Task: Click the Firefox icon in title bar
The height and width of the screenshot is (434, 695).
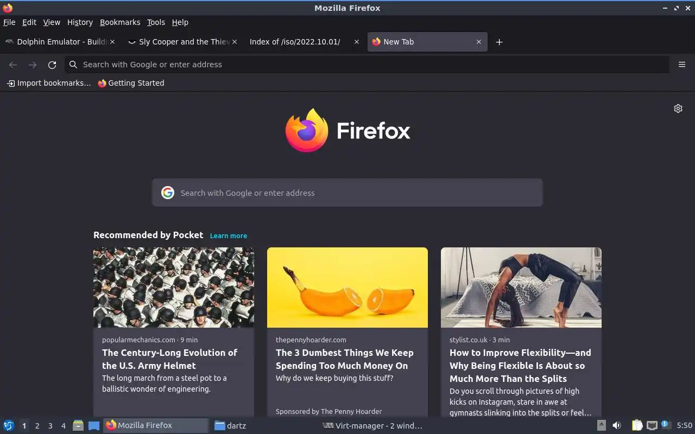Action: (8, 8)
